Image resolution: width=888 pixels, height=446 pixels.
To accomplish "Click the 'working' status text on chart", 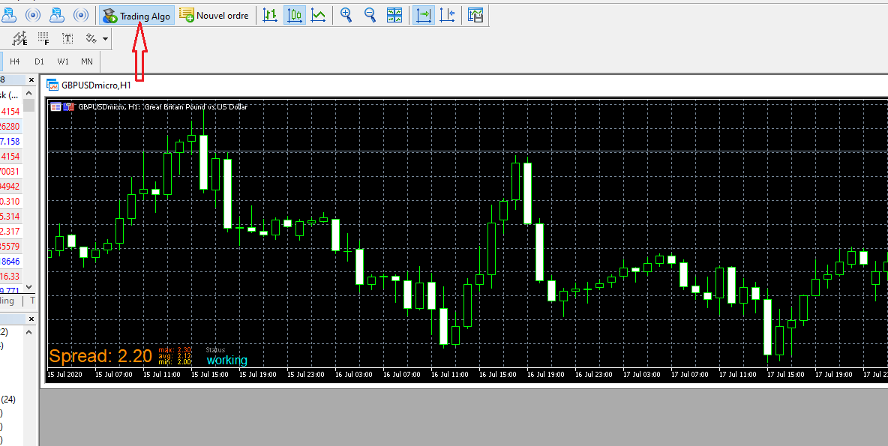I will 226,360.
